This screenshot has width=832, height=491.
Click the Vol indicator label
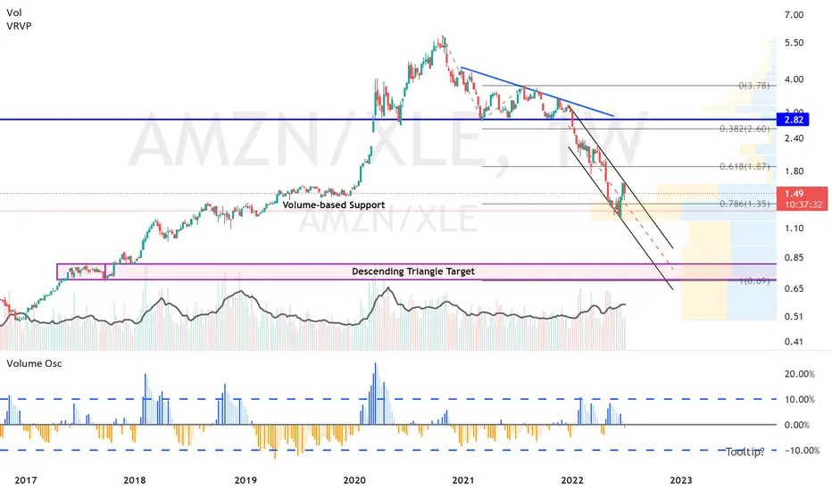point(14,12)
